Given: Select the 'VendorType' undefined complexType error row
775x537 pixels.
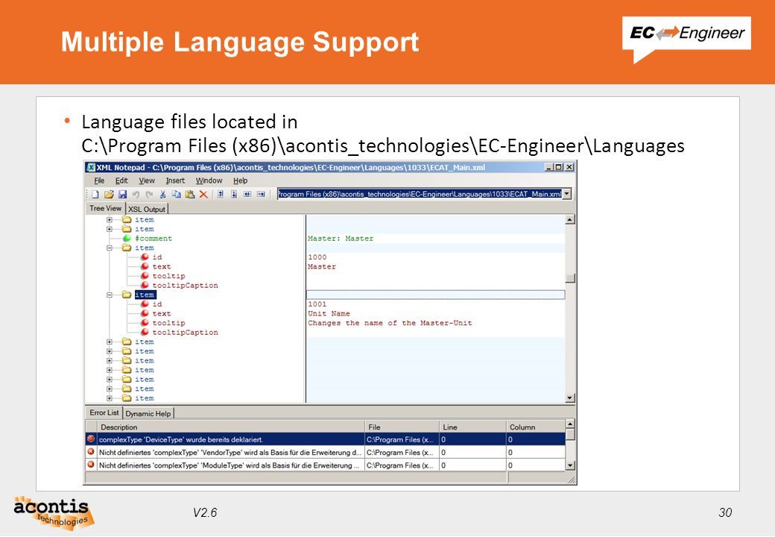Looking at the screenshot, I should pos(325,452).
